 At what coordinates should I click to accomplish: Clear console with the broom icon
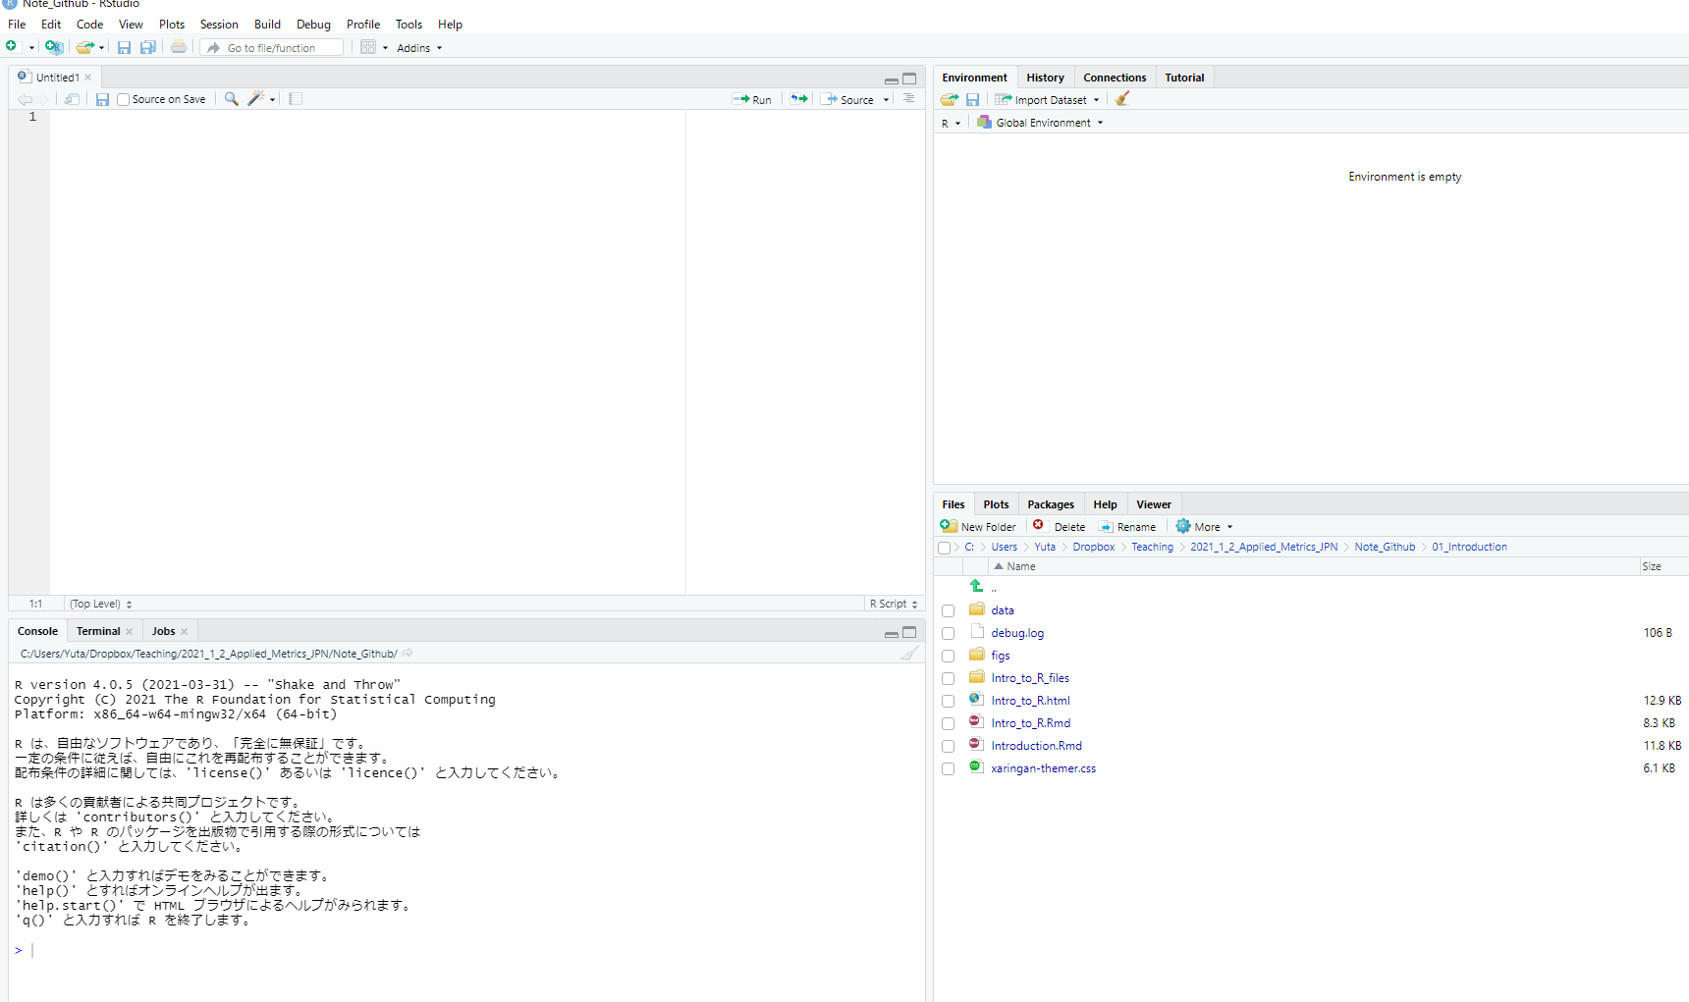click(910, 654)
